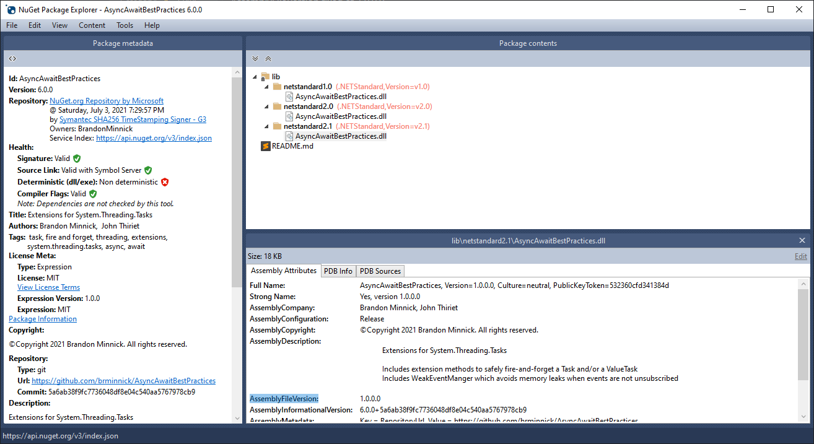Viewport: 814px width, 444px height.
Task: Open the GitHub repository URL link
Action: pyautogui.click(x=123, y=381)
